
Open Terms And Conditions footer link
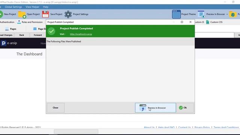coord(226,127)
